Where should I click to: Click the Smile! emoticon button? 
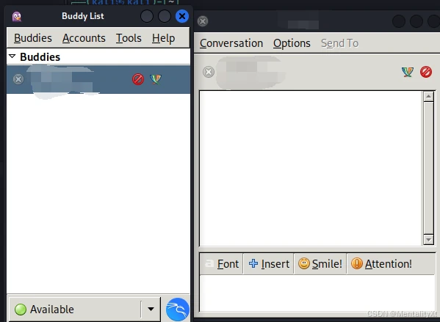(320, 264)
